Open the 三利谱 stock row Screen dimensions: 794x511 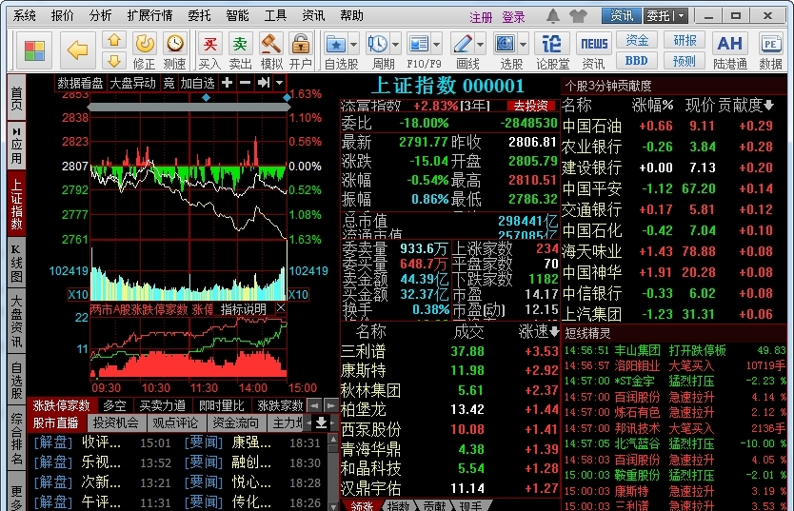click(x=449, y=351)
